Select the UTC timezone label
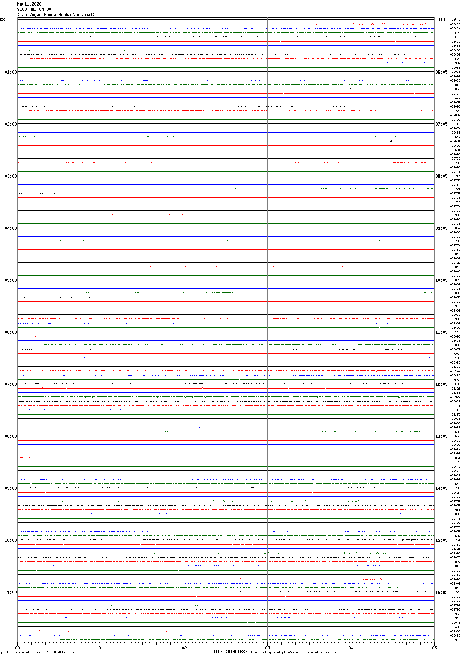The height and width of the screenshot is (657, 462). pos(443,20)
